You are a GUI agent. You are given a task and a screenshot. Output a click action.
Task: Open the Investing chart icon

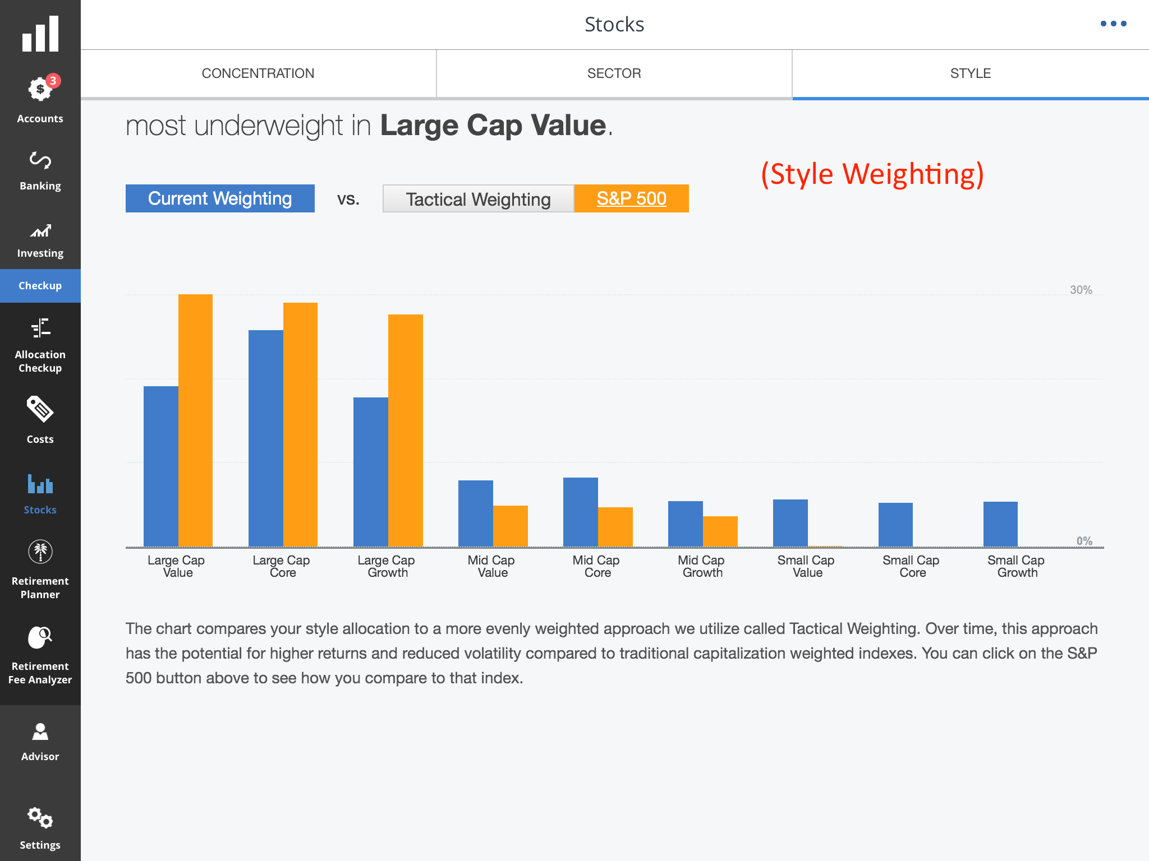click(40, 230)
